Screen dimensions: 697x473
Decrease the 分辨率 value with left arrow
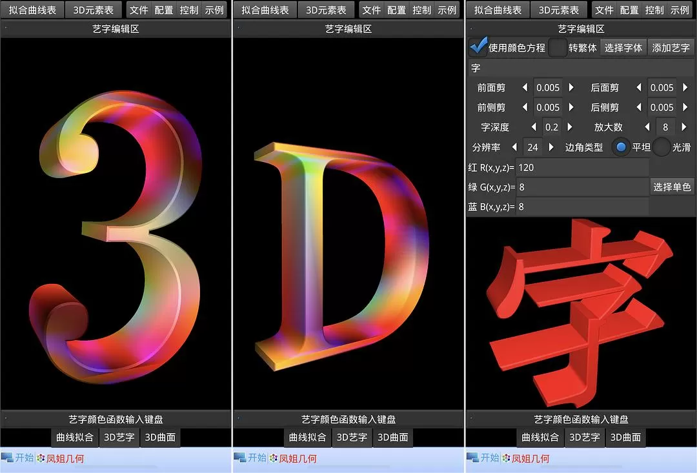[514, 147]
